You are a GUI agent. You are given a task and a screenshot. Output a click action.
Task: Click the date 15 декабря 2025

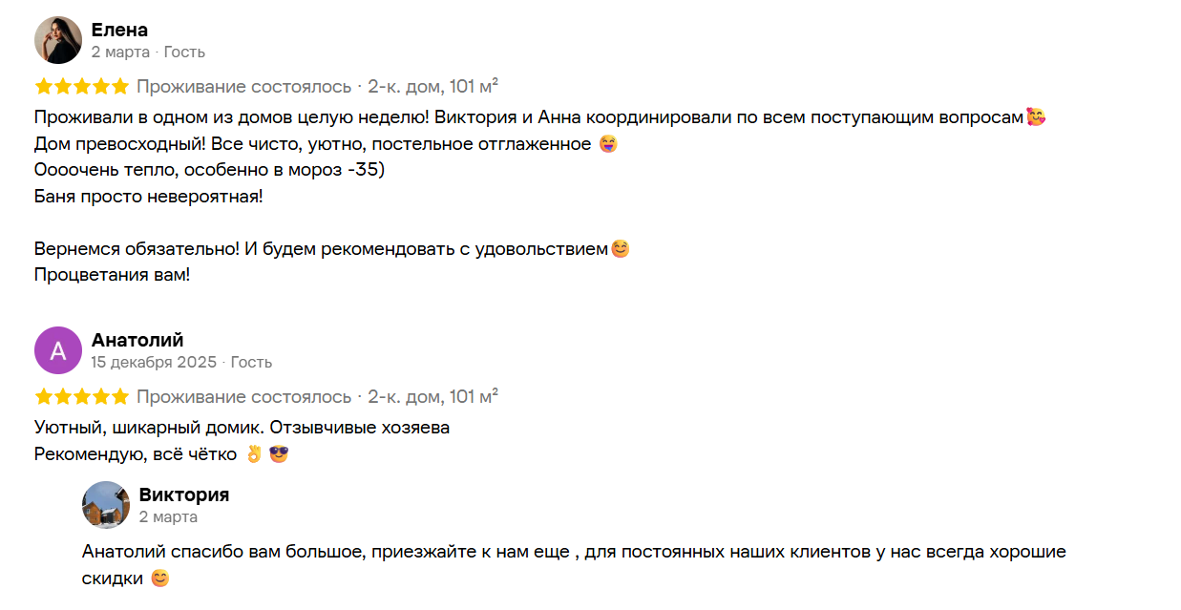tap(154, 362)
